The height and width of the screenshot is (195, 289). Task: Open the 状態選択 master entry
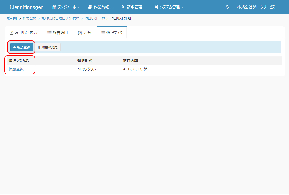[16, 69]
